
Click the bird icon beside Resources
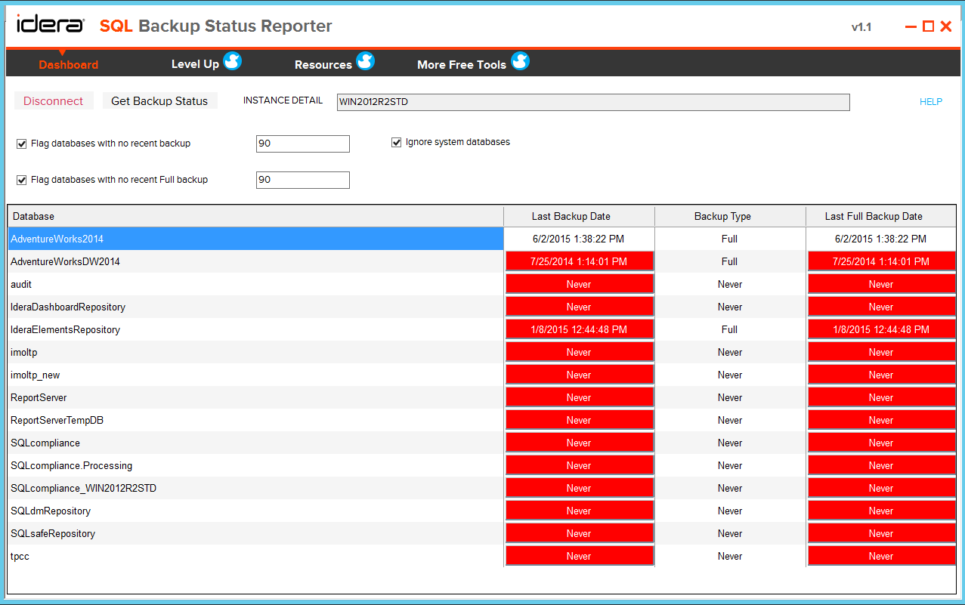(x=366, y=61)
